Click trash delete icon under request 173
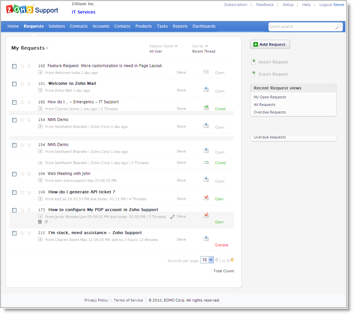This screenshot has width=353, height=314. (x=40, y=222)
